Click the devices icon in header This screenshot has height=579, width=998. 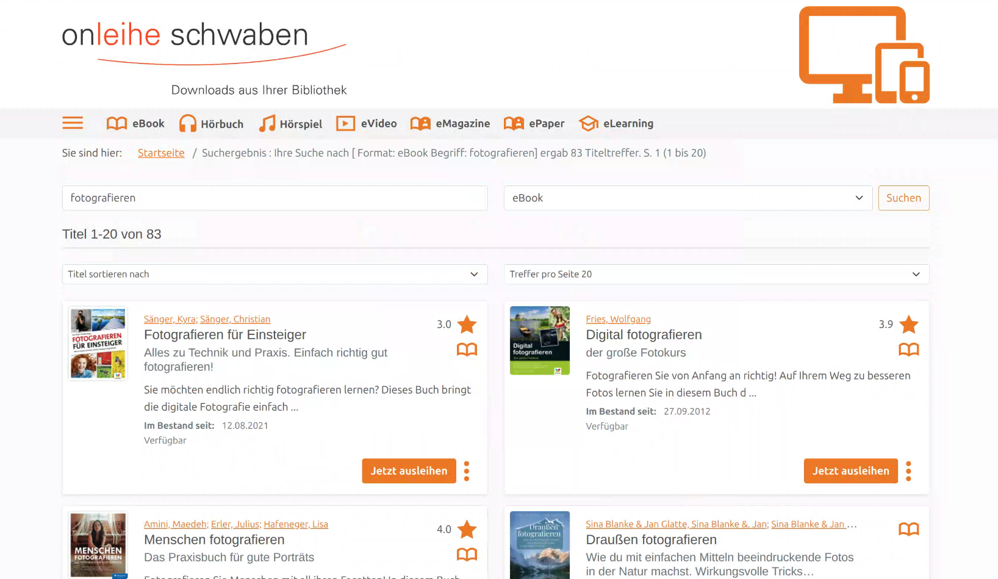[x=864, y=55]
